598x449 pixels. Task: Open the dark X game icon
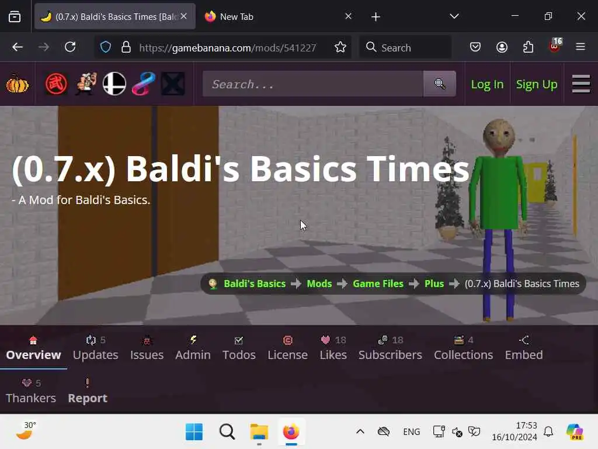[x=173, y=84]
